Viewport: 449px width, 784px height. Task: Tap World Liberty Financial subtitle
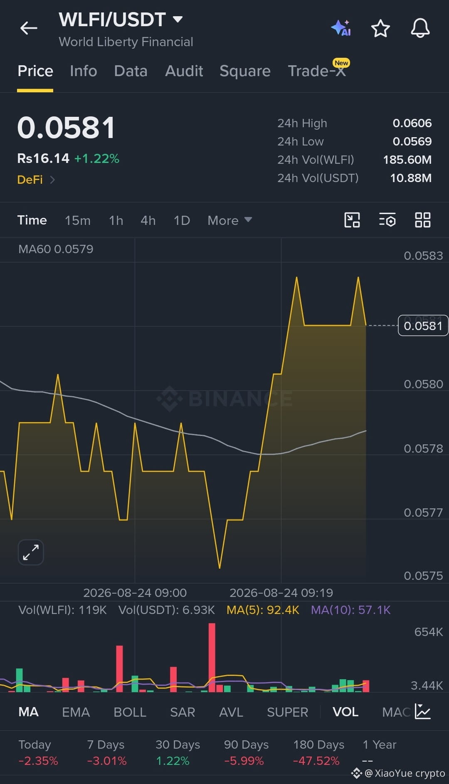tap(126, 42)
